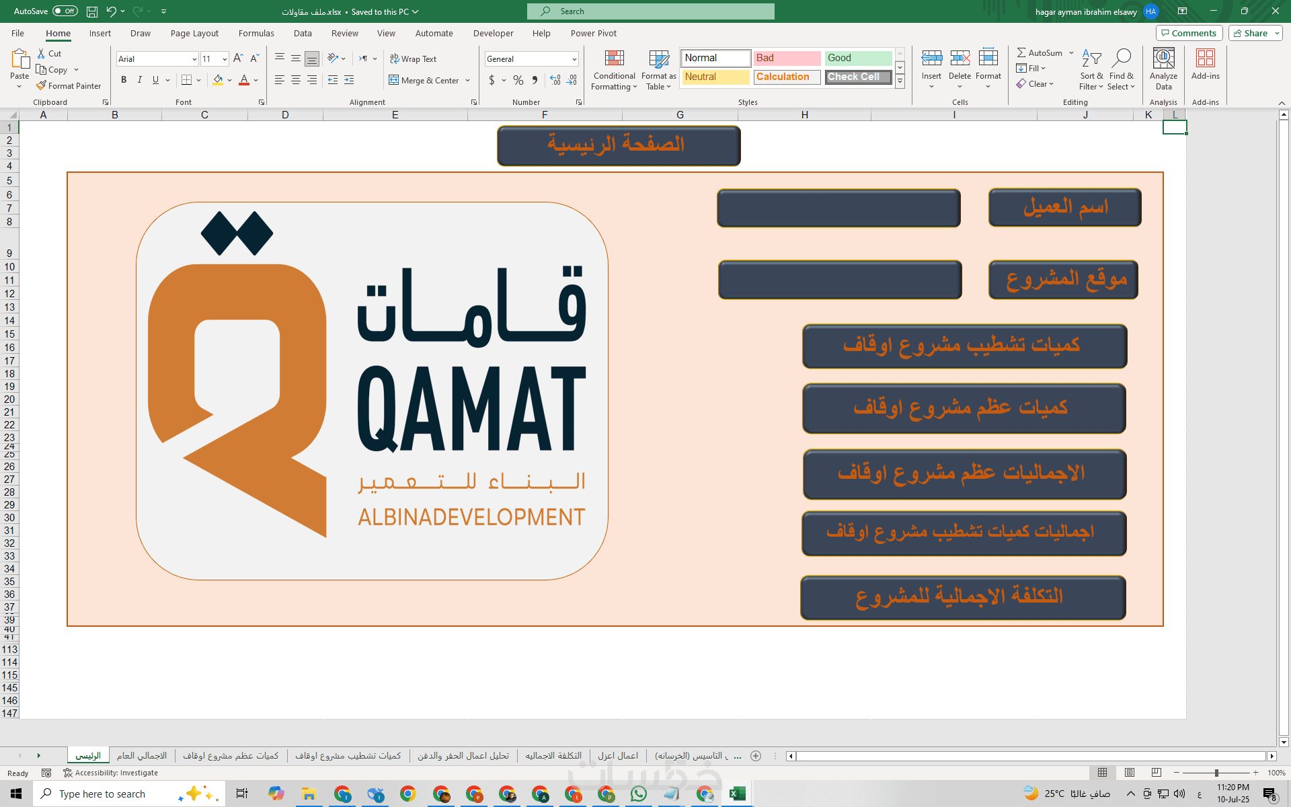Click the Merge & Center icon
Viewport: 1291px width, 807px height.
[x=394, y=80]
